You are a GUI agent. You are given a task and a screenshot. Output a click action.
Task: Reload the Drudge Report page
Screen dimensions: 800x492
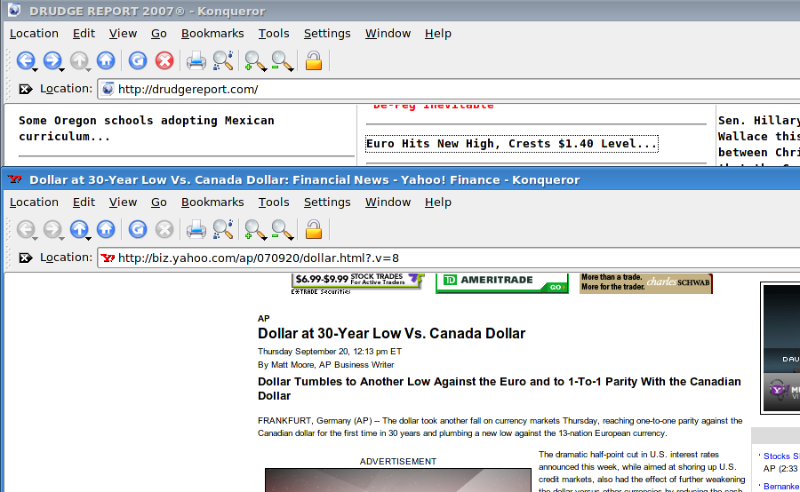point(138,60)
